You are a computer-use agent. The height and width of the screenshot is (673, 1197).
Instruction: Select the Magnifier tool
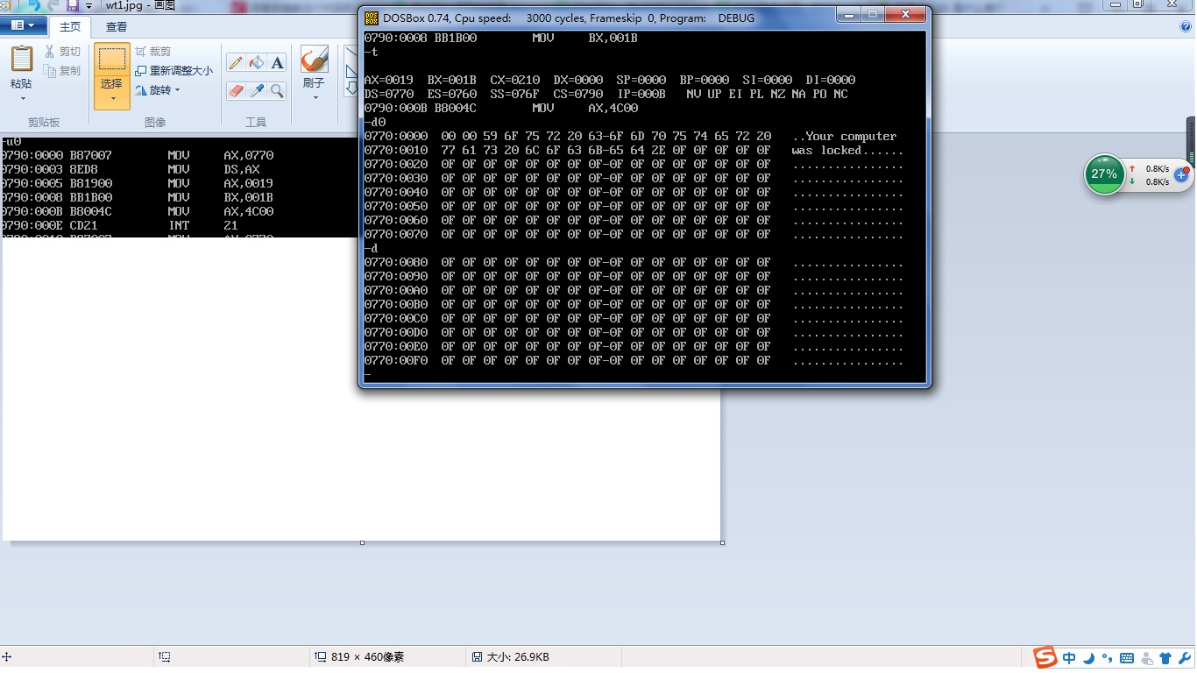tap(277, 90)
